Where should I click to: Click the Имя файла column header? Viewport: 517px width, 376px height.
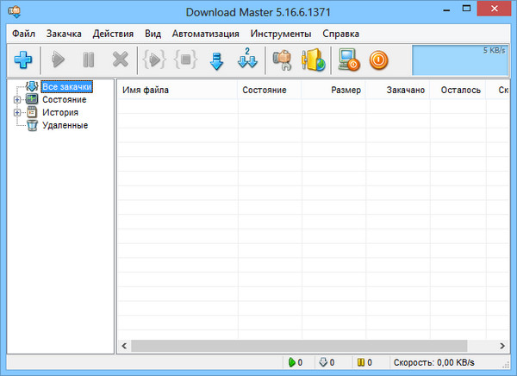[146, 90]
